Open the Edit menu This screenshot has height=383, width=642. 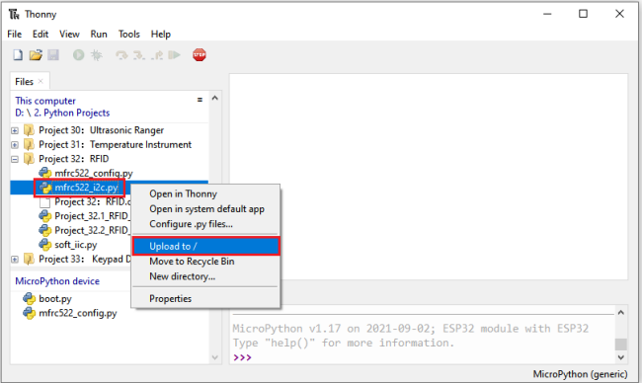pyautogui.click(x=40, y=34)
